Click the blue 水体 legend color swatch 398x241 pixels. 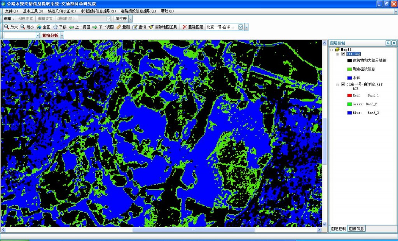click(x=349, y=78)
